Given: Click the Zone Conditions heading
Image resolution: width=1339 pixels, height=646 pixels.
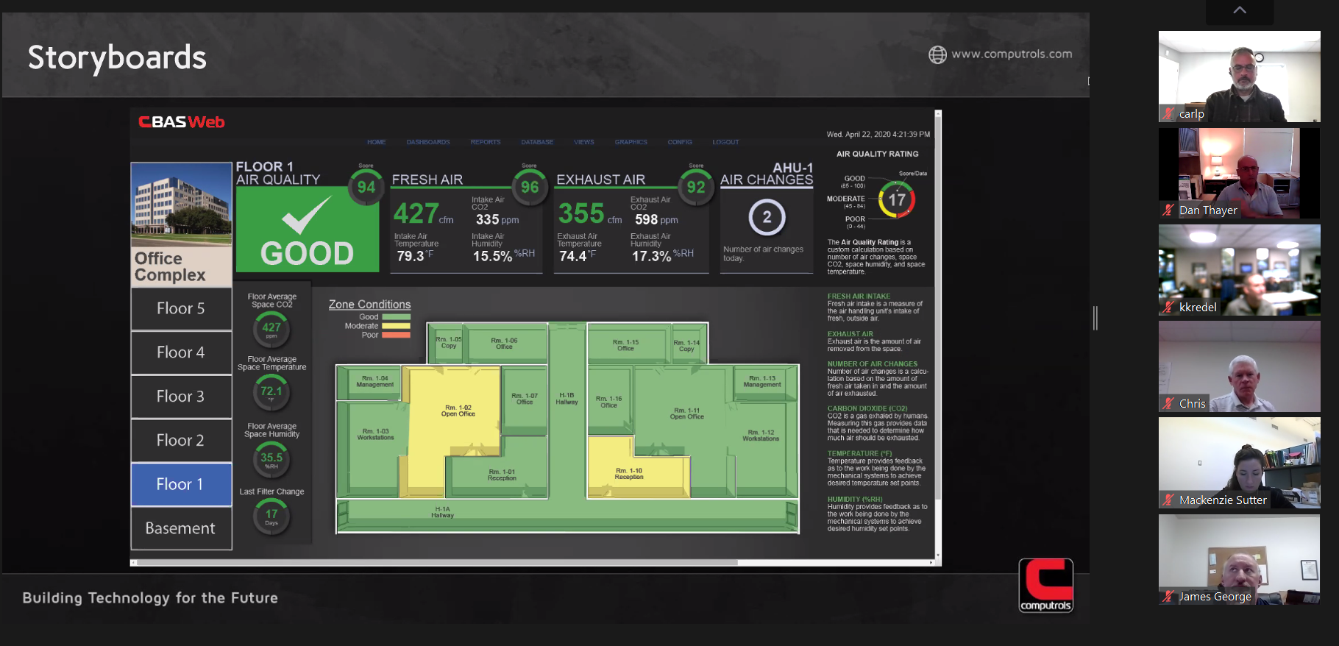Looking at the screenshot, I should click(369, 305).
